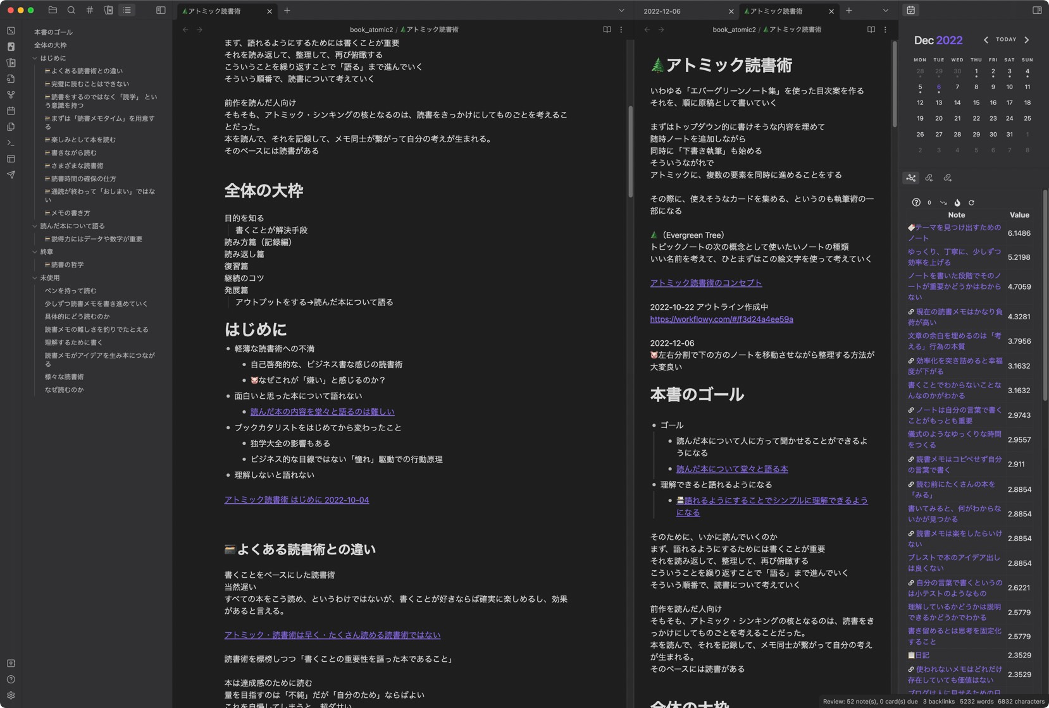Screen dimensions: 1049x708
Task: Open link アトミック読書術 はじめに 2022-10-04
Action: [x=296, y=499]
